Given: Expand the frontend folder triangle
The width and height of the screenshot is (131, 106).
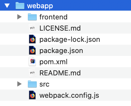Looking at the screenshot, I should (19, 17).
